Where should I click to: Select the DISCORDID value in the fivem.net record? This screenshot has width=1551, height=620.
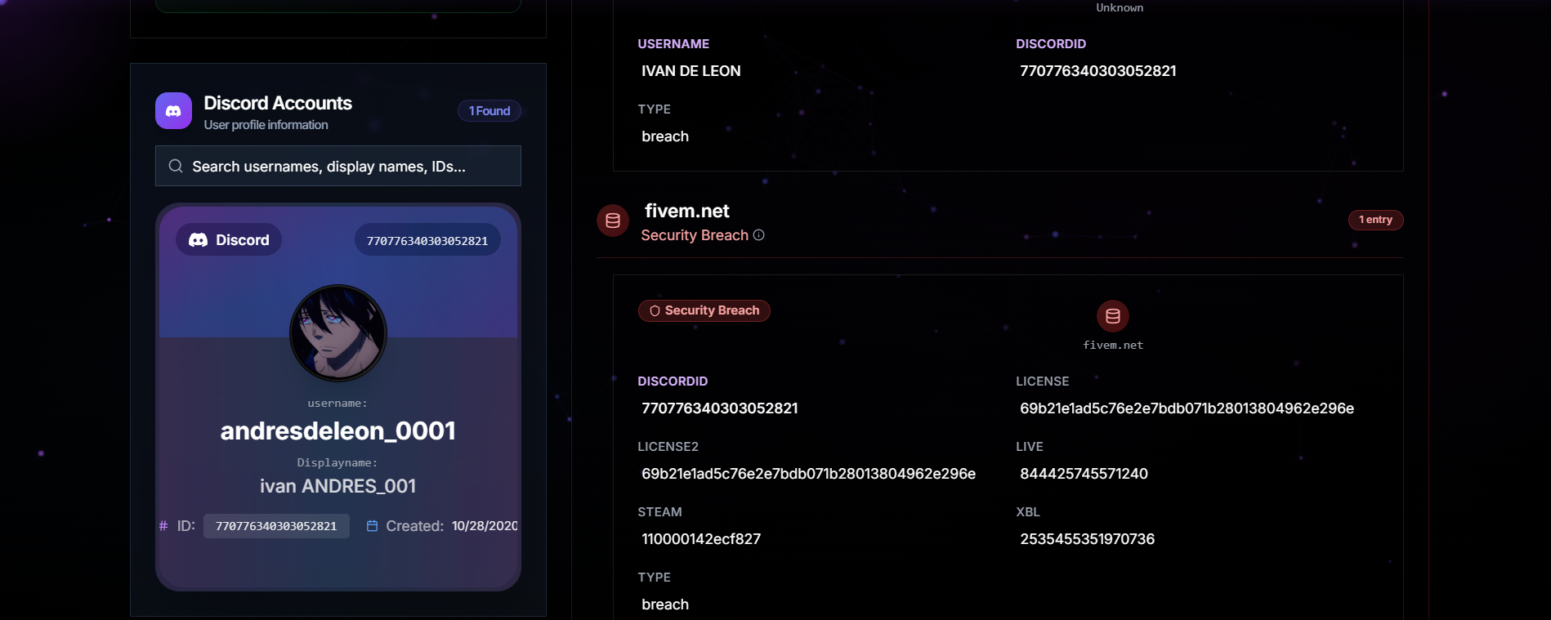coord(720,408)
